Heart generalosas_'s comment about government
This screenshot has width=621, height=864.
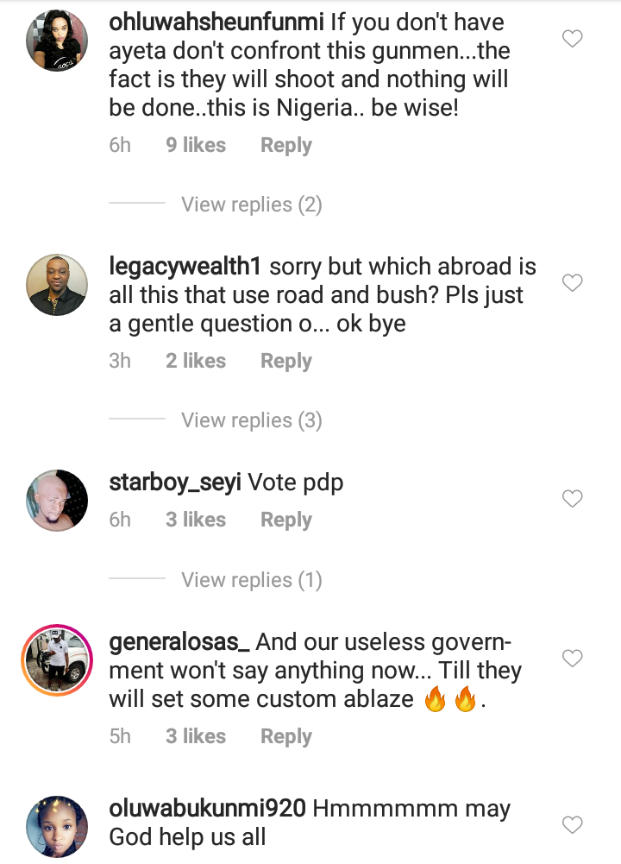tap(572, 659)
